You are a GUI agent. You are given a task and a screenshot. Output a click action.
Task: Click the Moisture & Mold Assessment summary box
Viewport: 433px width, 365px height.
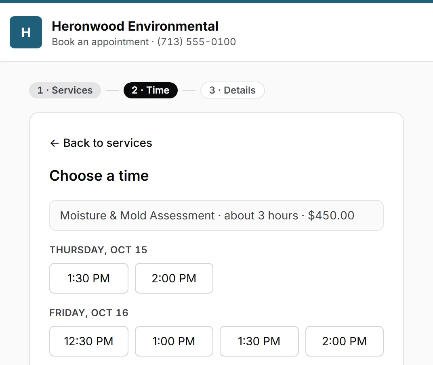tap(216, 215)
